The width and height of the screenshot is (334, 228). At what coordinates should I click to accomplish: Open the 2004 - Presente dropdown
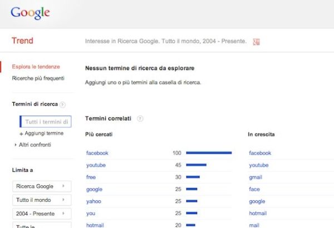41,214
